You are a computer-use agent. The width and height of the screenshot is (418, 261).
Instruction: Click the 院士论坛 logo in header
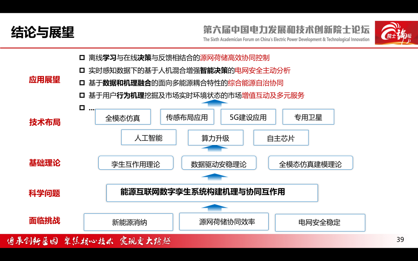[396, 33]
